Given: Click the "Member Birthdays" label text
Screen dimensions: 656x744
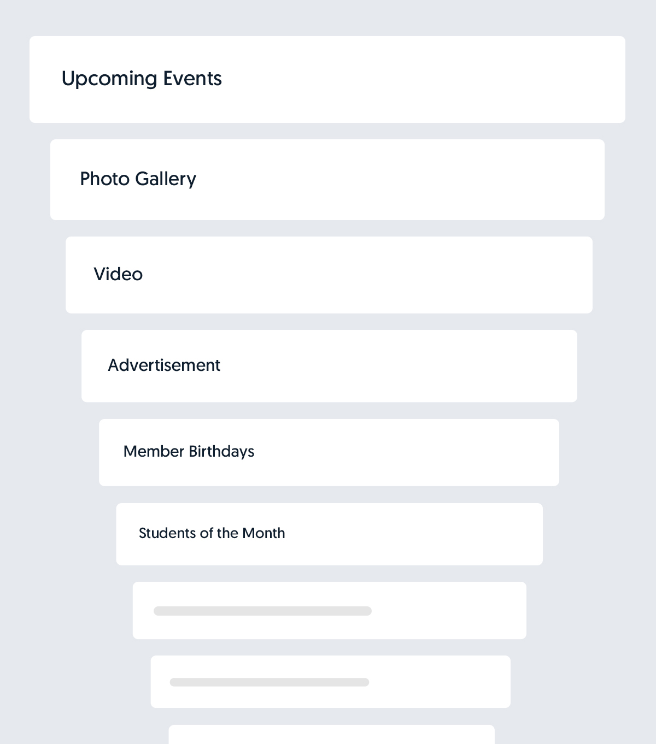Looking at the screenshot, I should tap(189, 452).
